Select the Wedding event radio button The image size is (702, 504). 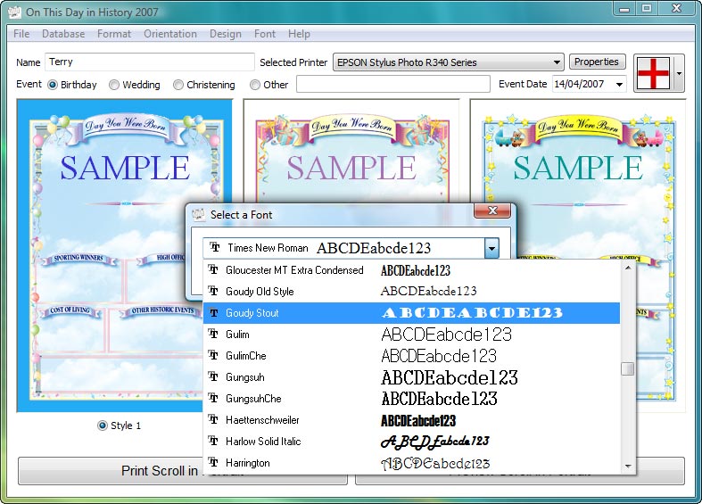pos(114,85)
